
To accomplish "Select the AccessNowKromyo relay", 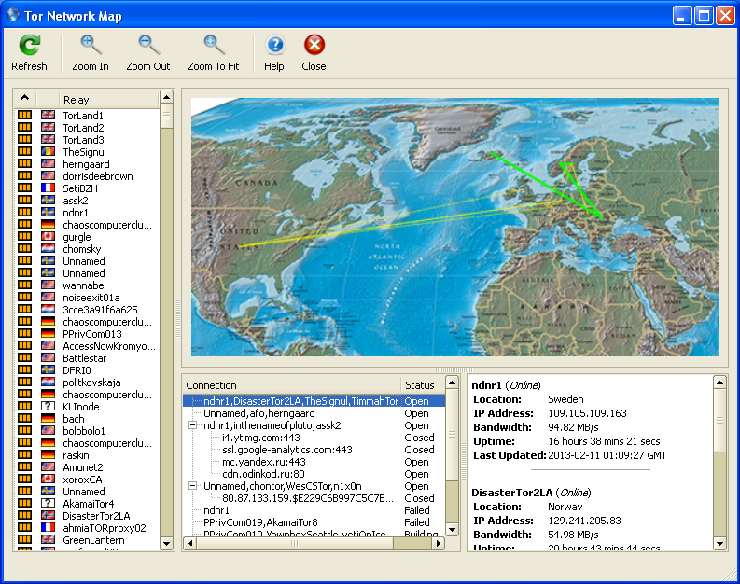I will coord(109,346).
